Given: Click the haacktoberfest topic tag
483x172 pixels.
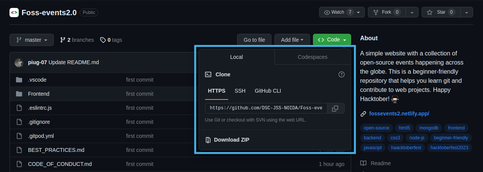Looking at the screenshot, I should 406,148.
